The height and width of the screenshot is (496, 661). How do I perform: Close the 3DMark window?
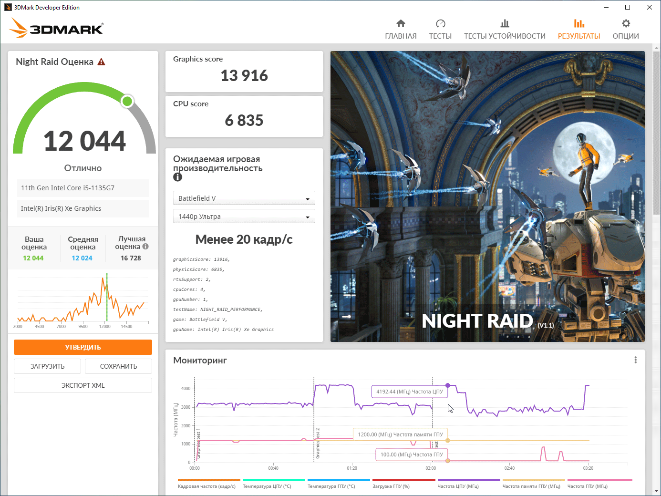pos(650,7)
